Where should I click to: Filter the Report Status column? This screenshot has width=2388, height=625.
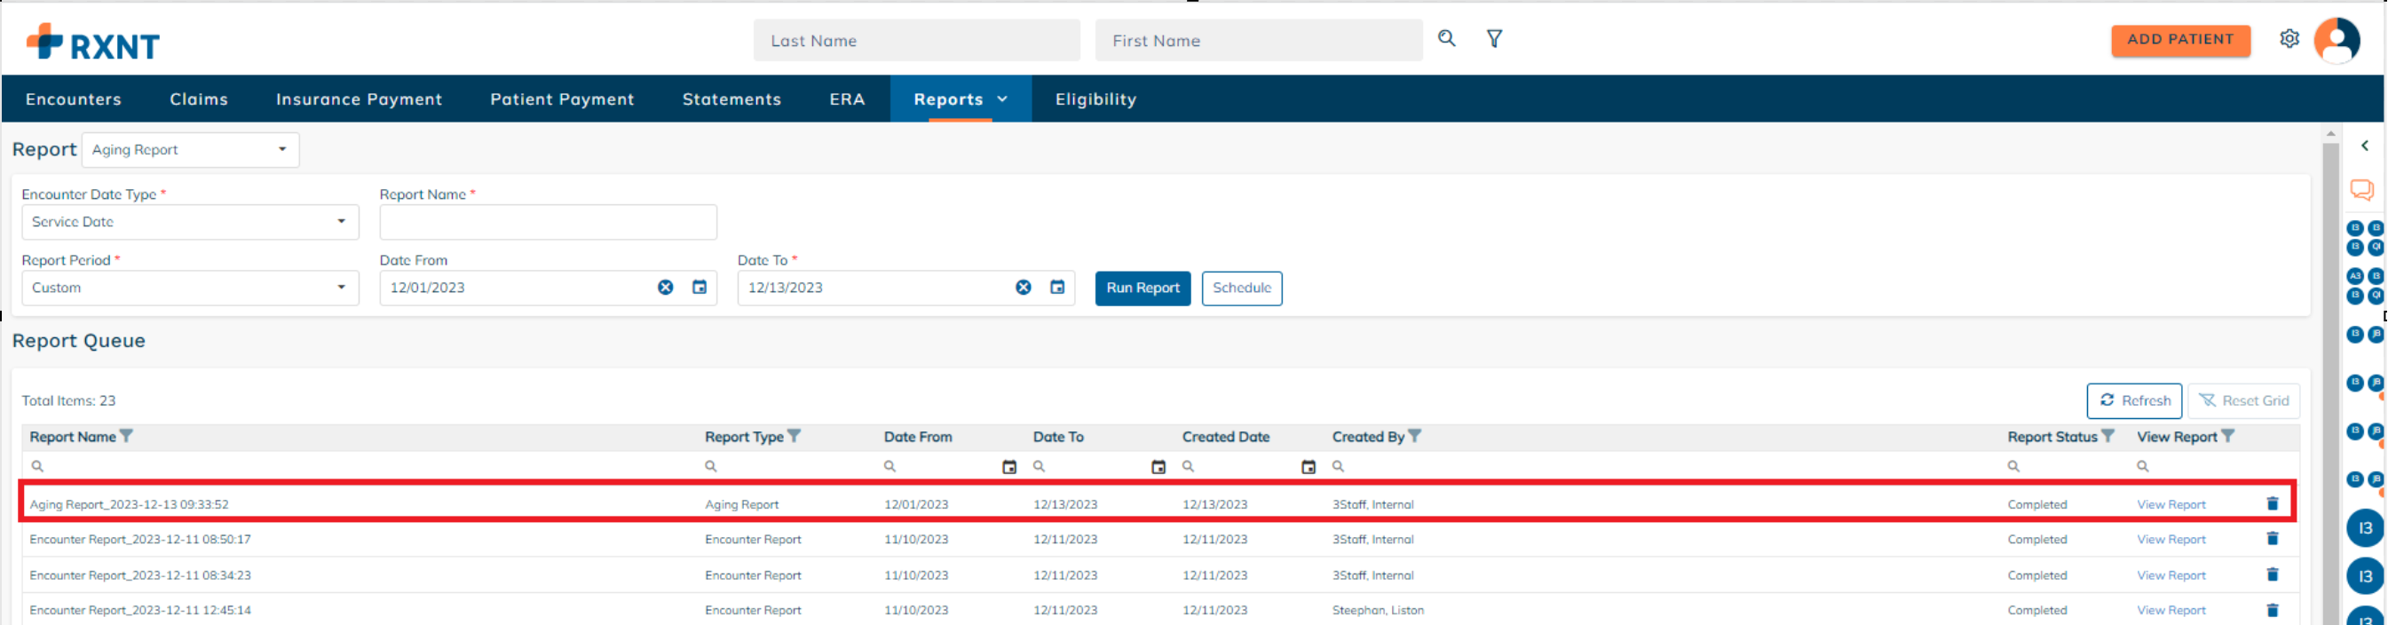click(x=2108, y=436)
